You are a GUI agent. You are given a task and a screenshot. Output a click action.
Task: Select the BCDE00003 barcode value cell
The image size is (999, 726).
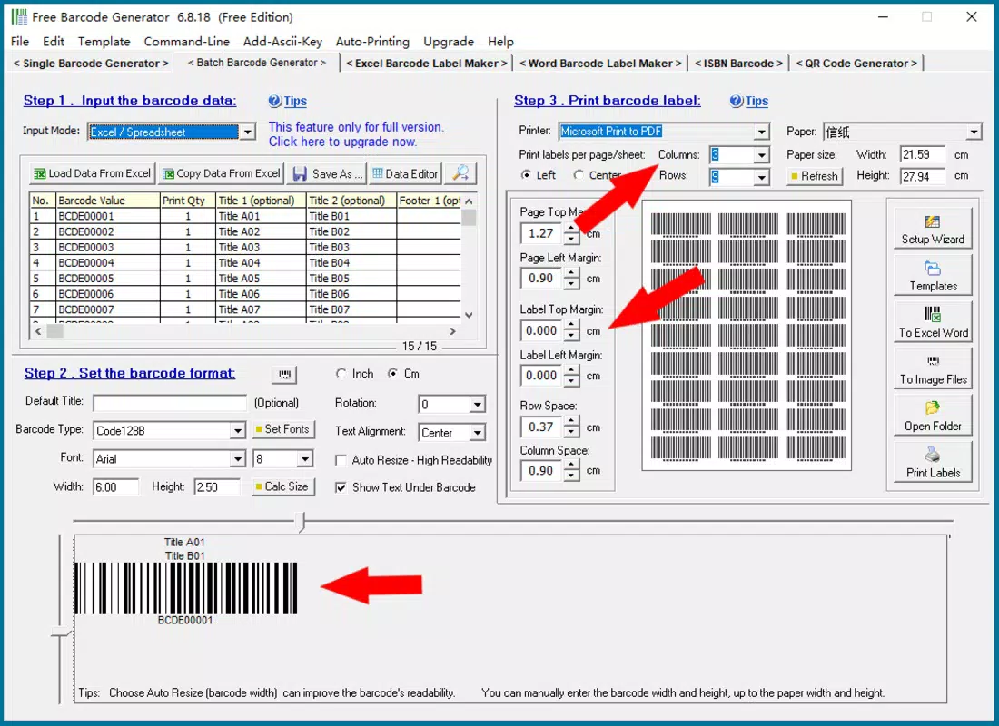coord(108,247)
